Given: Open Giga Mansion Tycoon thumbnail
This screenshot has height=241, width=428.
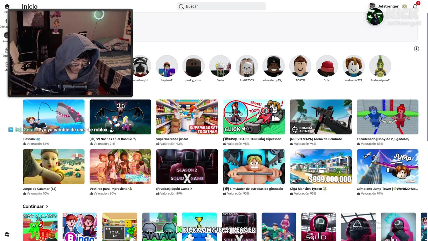Looking at the screenshot, I should point(321,167).
